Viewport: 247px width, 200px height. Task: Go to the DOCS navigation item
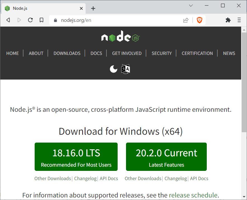[96, 53]
